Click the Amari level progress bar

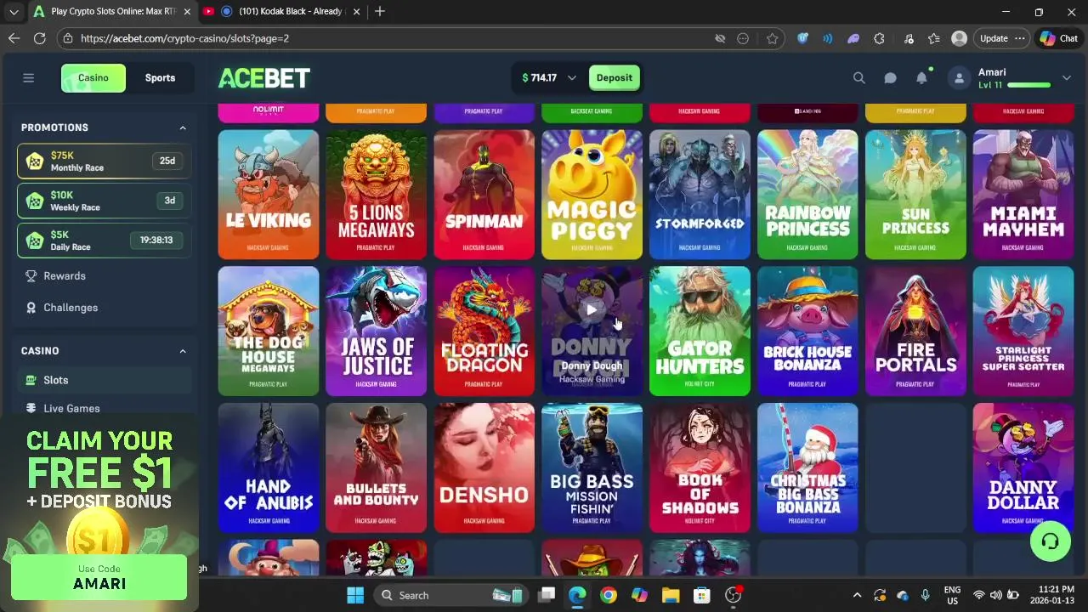1028,85
